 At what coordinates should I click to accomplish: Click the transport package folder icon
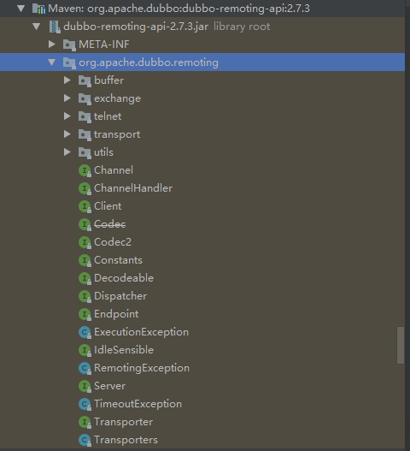coord(85,134)
